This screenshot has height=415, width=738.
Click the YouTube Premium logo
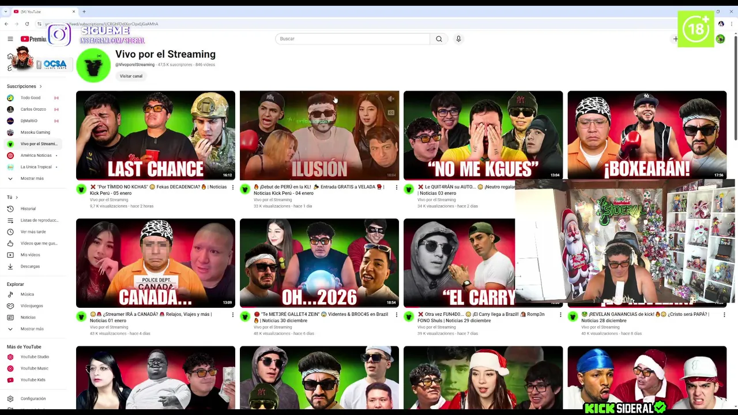(x=33, y=39)
